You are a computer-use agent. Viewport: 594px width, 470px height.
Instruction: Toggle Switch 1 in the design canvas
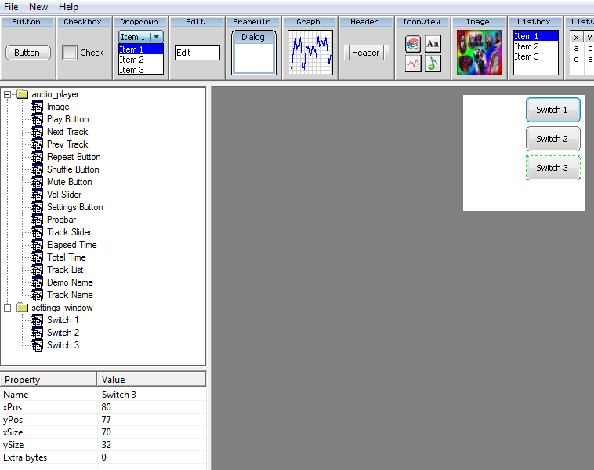pos(552,110)
